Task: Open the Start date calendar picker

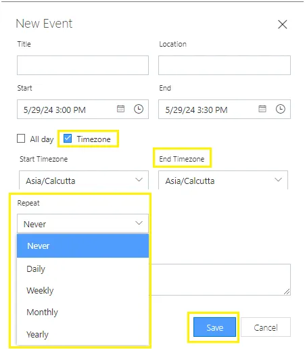Action: point(120,109)
